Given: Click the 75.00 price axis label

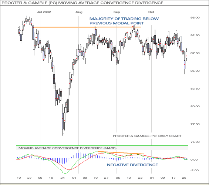Looking at the screenshot, I should coord(195,142).
